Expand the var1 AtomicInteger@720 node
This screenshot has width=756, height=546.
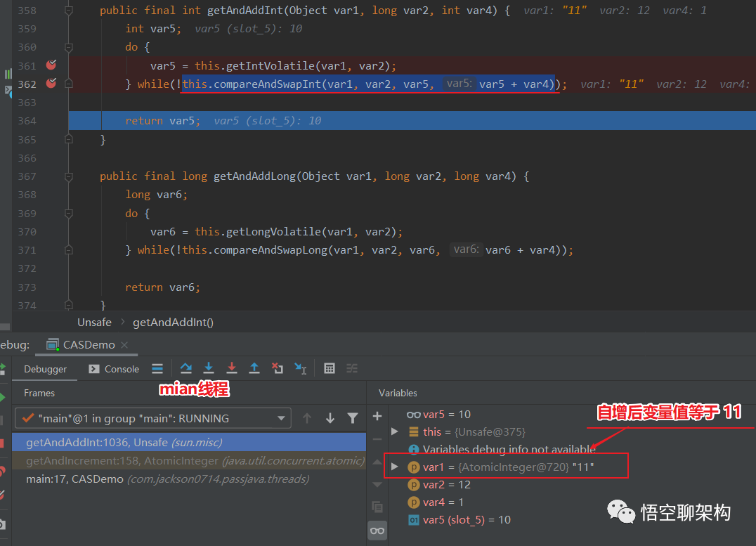(395, 467)
